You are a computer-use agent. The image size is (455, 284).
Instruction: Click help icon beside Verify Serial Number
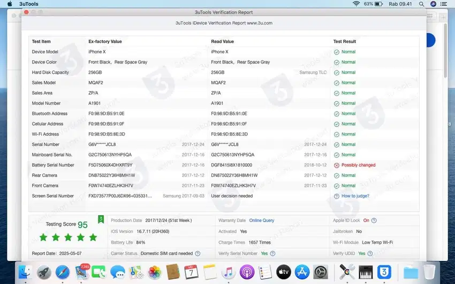coord(272,254)
